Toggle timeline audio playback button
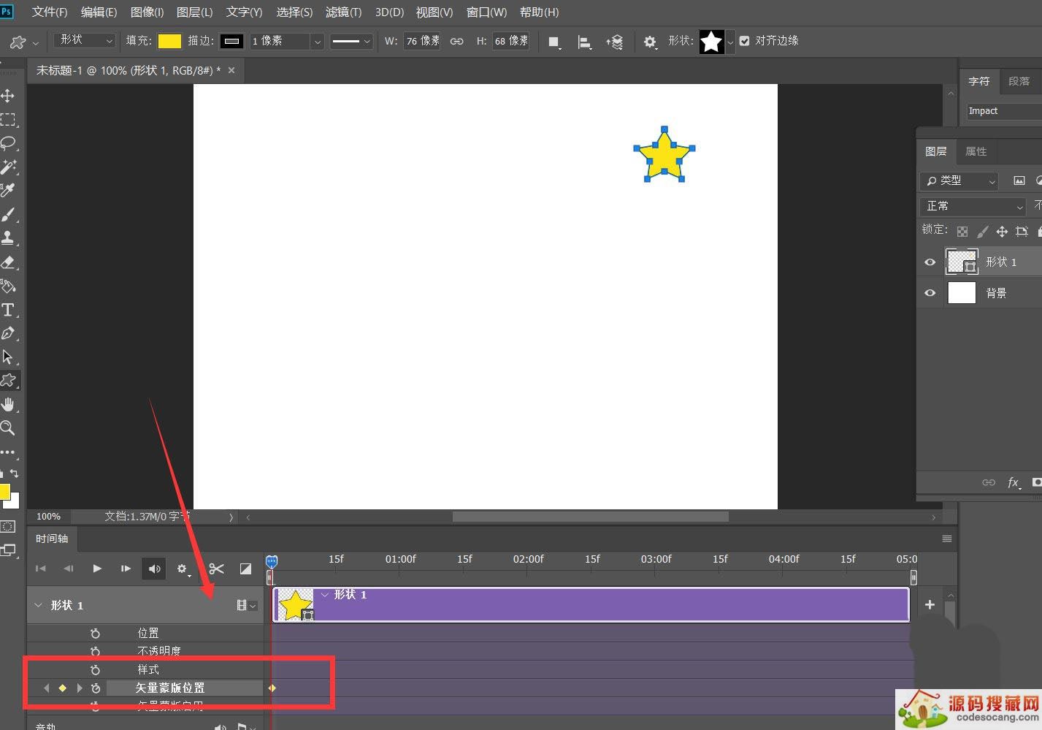This screenshot has height=730, width=1042. point(154,569)
